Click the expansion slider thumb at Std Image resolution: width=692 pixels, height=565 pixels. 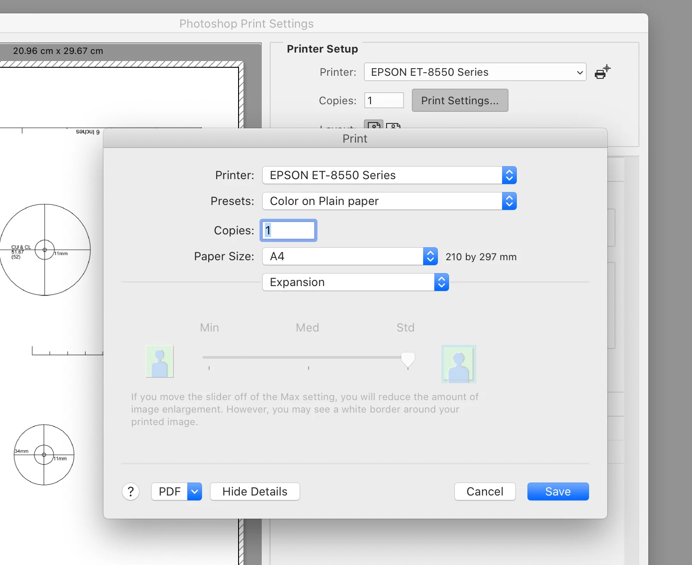click(408, 360)
